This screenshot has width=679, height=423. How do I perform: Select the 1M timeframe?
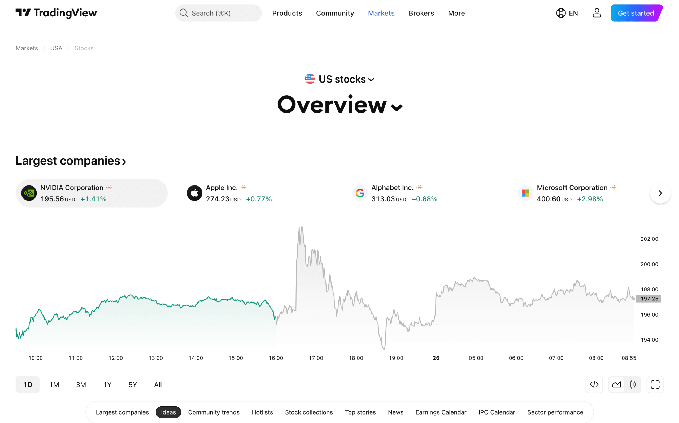(54, 385)
